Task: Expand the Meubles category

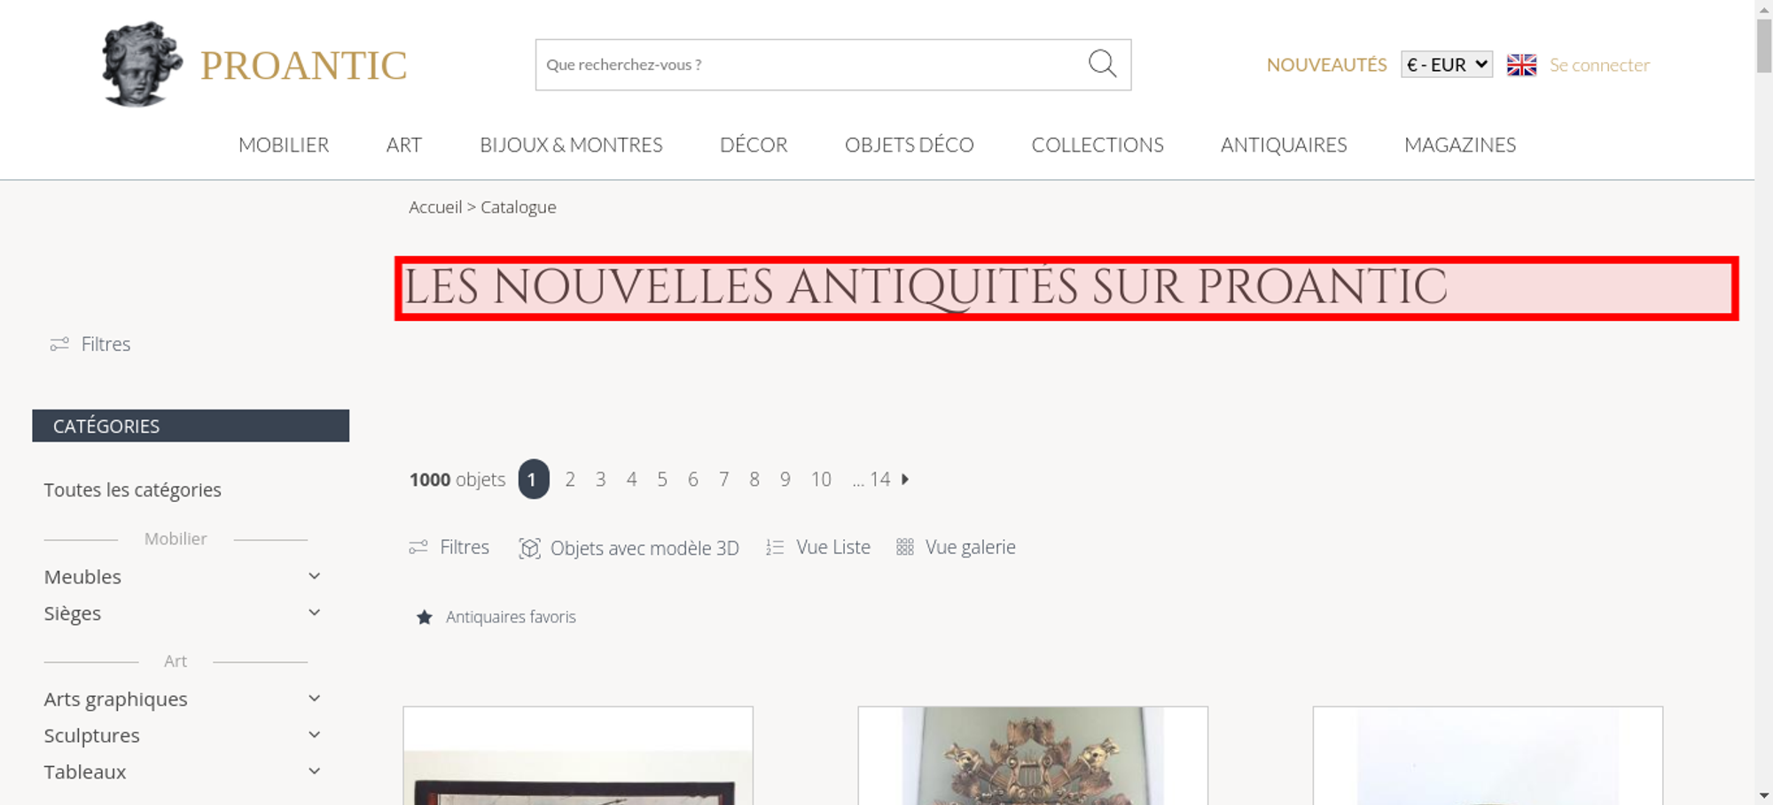Action: [x=314, y=576]
